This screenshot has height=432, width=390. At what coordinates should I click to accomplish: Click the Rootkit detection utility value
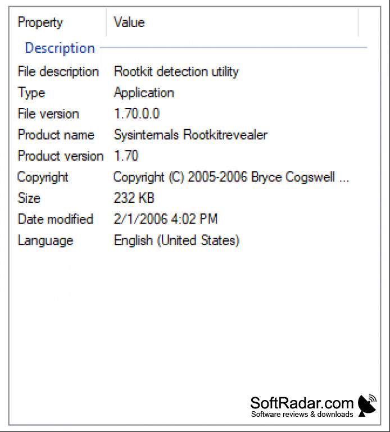coord(176,72)
